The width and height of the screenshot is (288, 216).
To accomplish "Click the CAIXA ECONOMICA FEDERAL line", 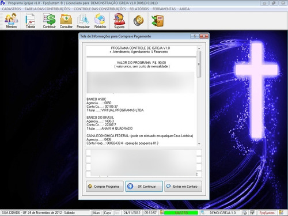I will click(139, 136).
